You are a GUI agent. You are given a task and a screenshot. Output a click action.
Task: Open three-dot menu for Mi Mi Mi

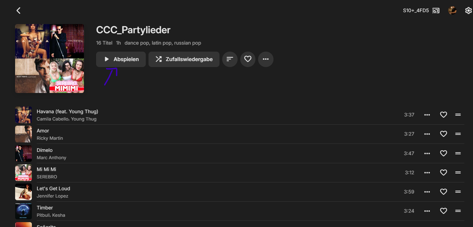[x=427, y=173]
